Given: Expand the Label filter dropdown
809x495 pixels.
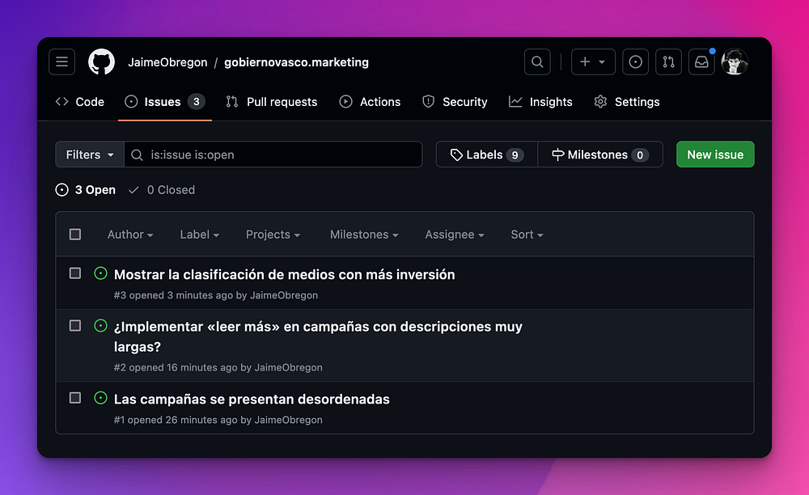Looking at the screenshot, I should coord(200,235).
